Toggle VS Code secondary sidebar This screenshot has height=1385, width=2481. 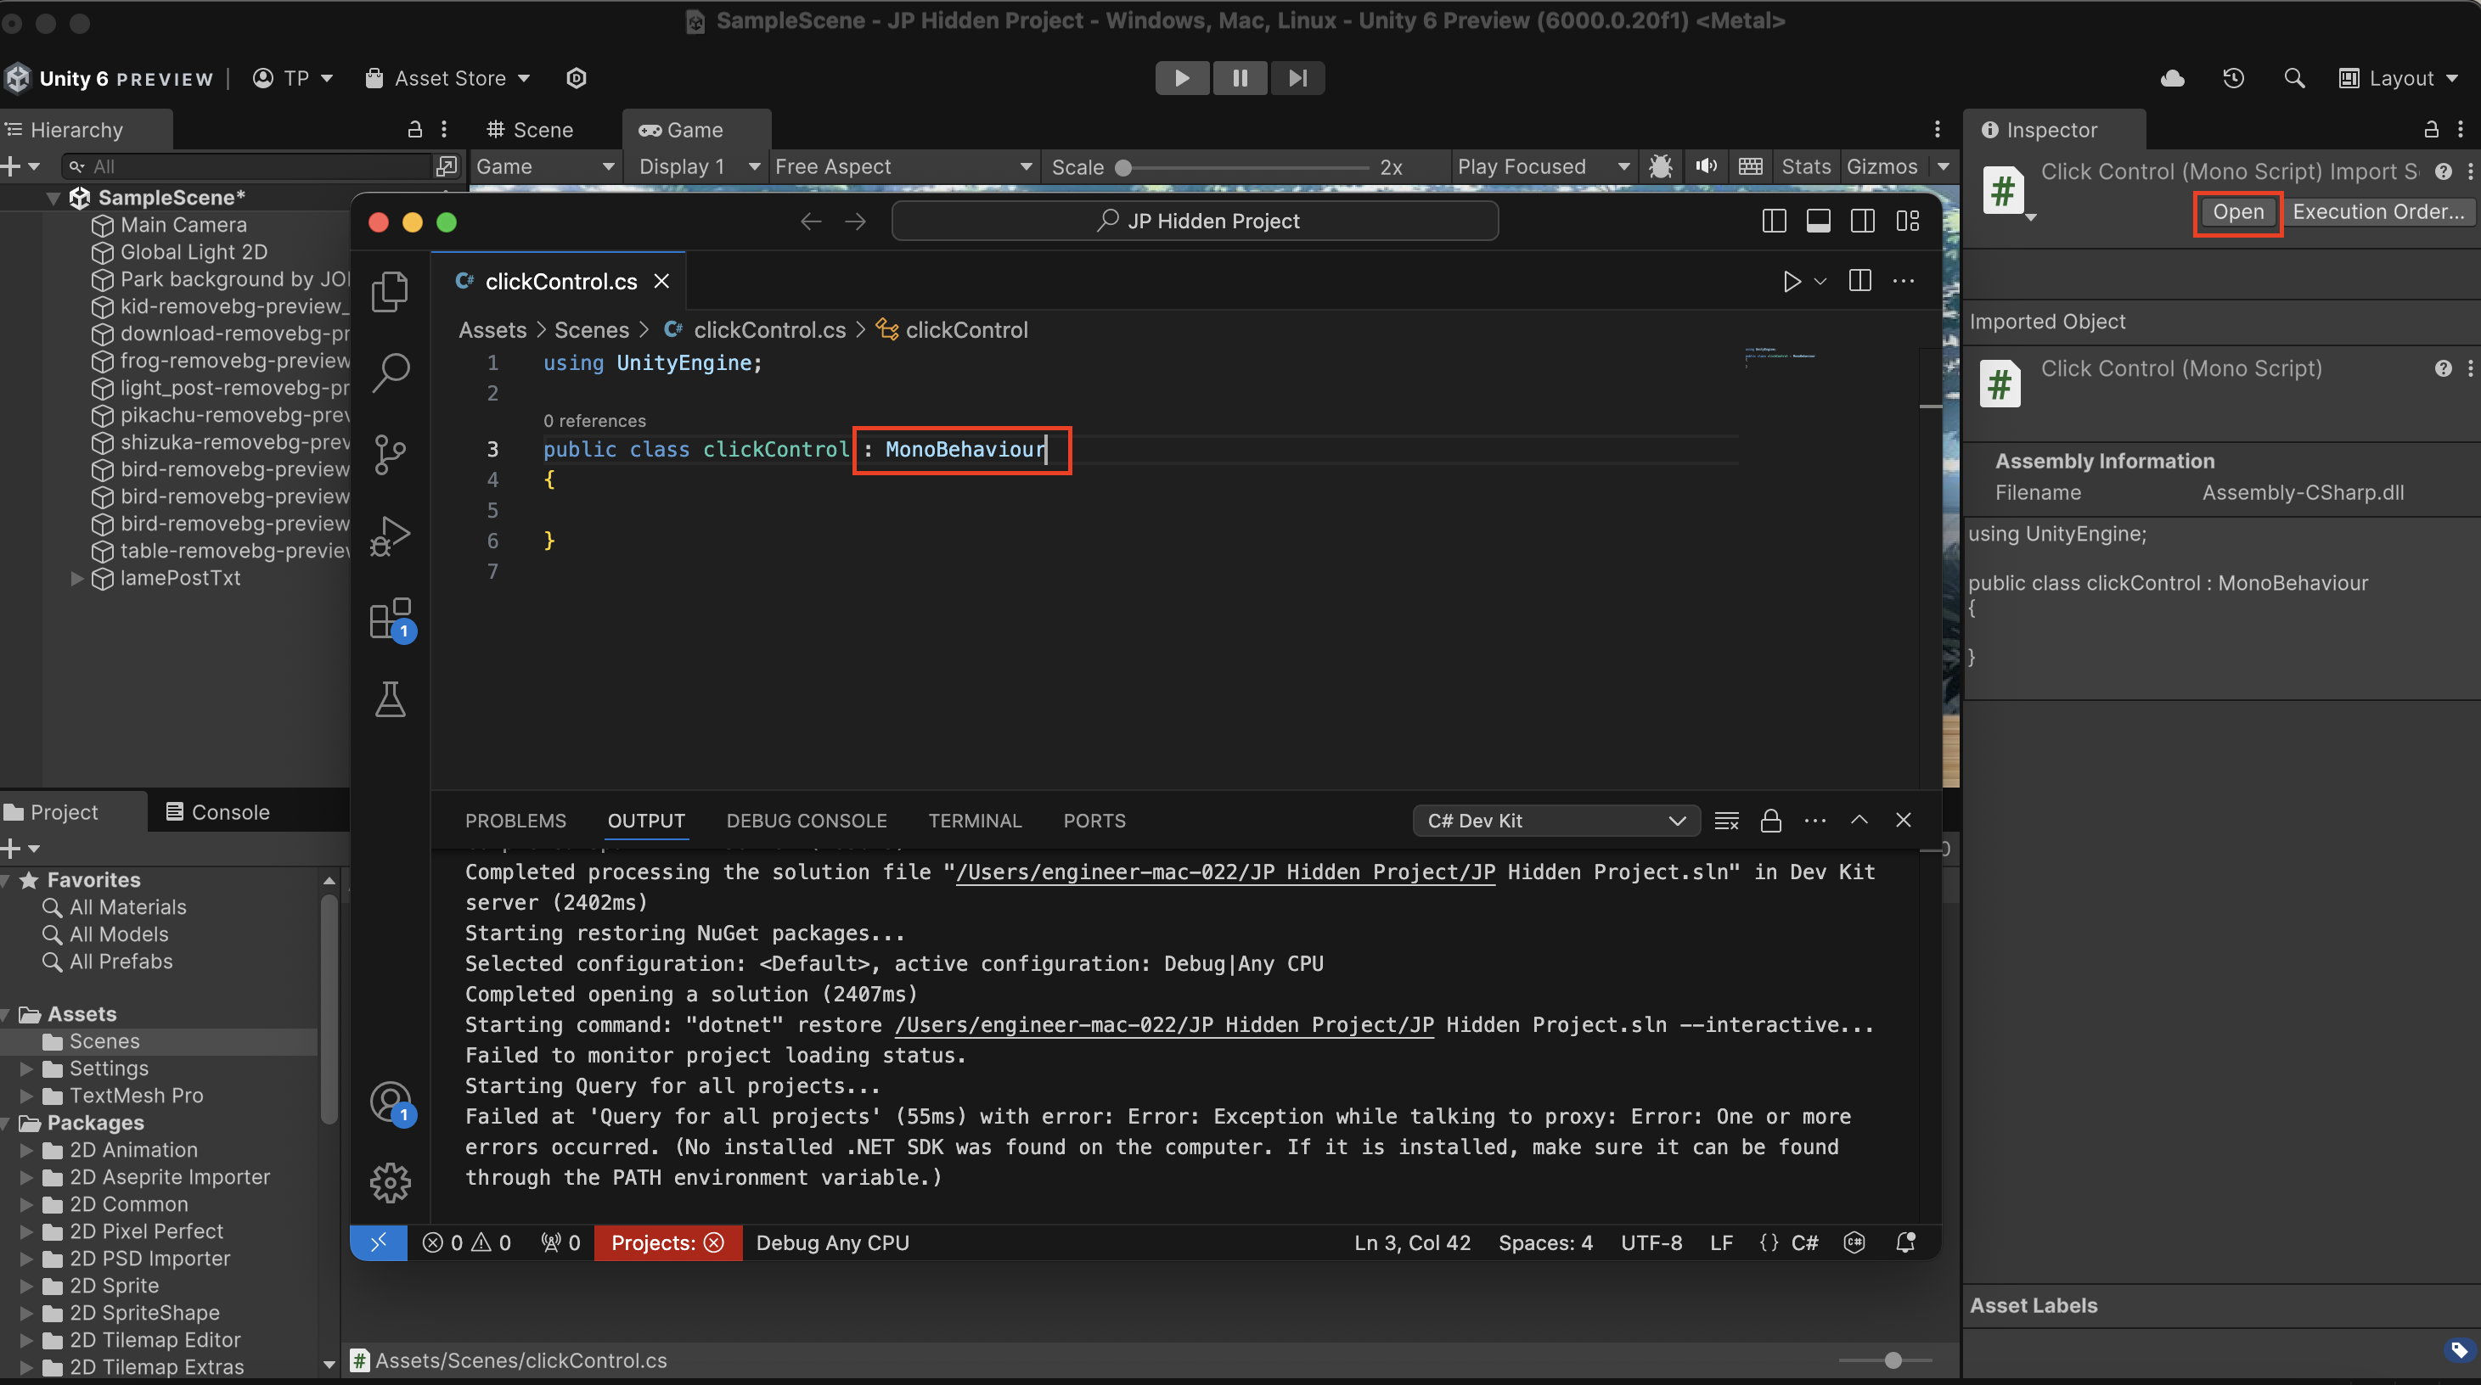[x=1863, y=221]
